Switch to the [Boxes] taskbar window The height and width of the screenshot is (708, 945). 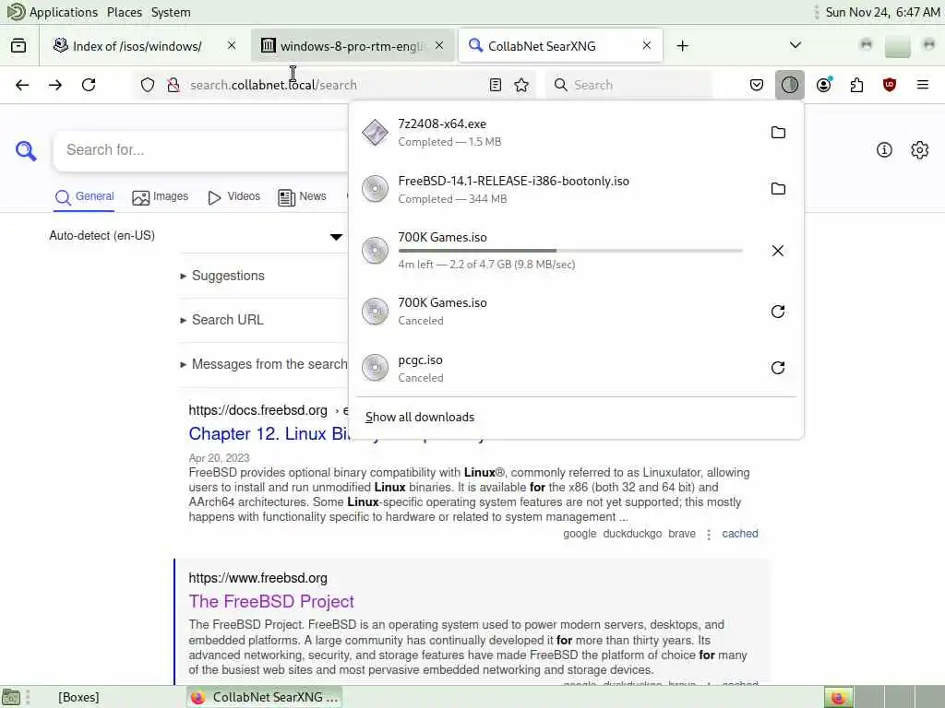[x=79, y=697]
